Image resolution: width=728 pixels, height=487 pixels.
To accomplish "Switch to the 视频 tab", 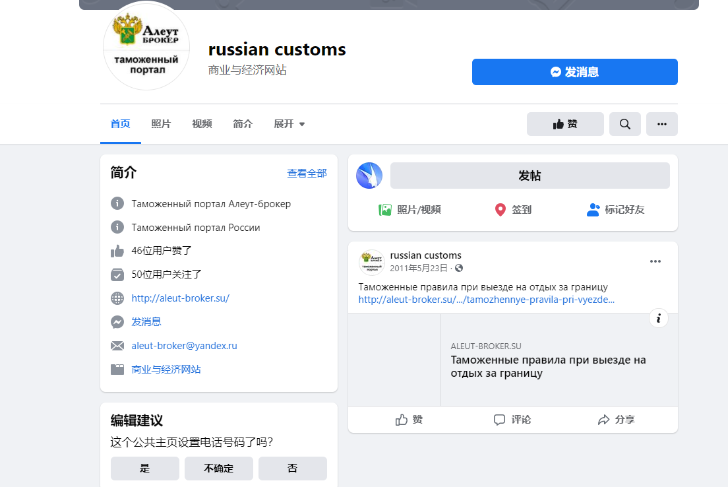I will click(x=202, y=123).
